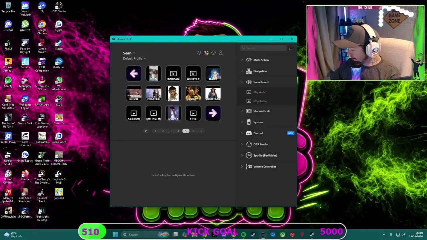The width and height of the screenshot is (427, 240).
Task: Select the DOOFY sound key
Action: [x=173, y=113]
